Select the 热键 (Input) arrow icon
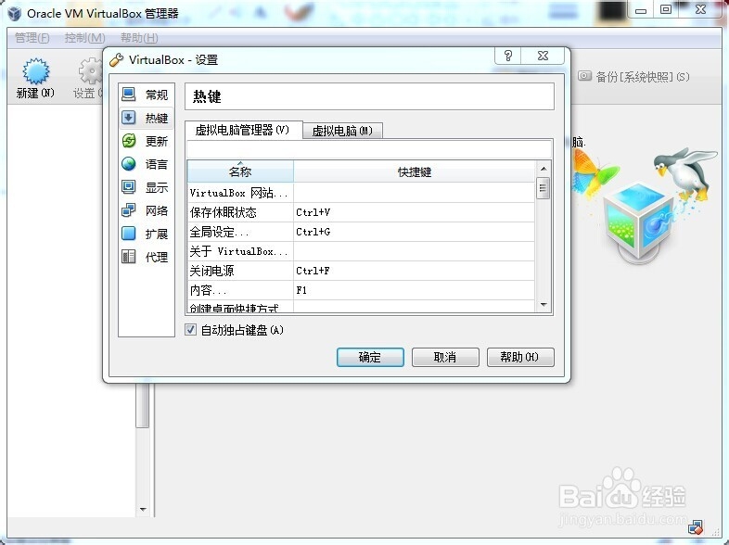 pos(128,118)
